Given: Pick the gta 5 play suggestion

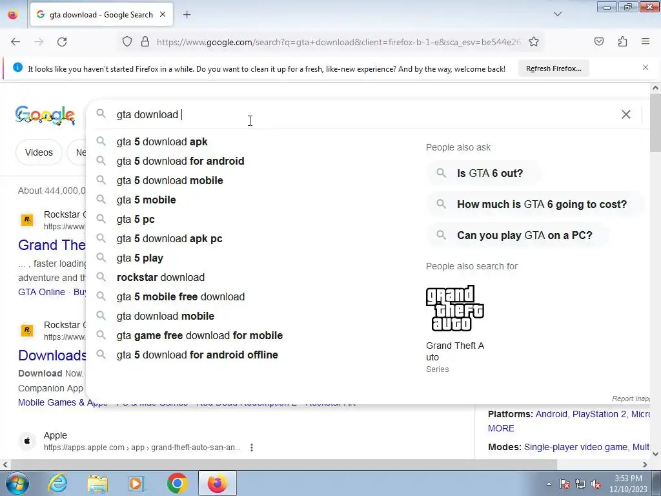Looking at the screenshot, I should click(140, 258).
